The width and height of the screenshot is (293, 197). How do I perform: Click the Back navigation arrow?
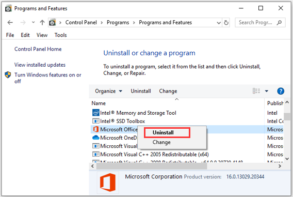tap(10, 23)
